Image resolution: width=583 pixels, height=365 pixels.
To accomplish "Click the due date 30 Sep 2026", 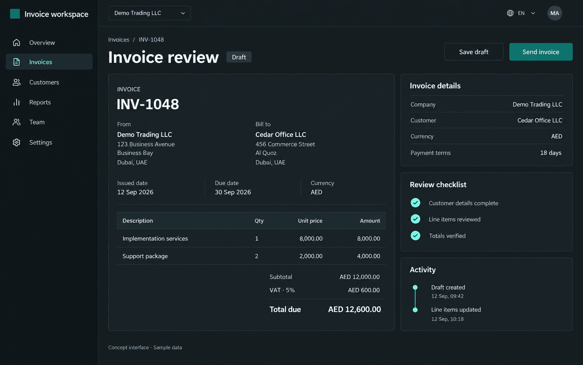I will pyautogui.click(x=233, y=192).
